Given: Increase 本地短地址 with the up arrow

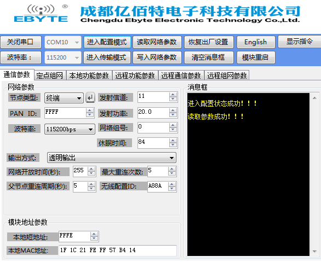Looking at the screenshot, I should pyautogui.click(x=94, y=234).
